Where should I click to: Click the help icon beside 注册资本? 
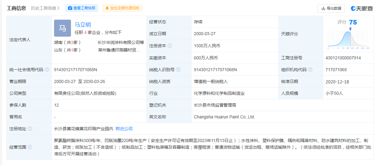(x=170, y=46)
